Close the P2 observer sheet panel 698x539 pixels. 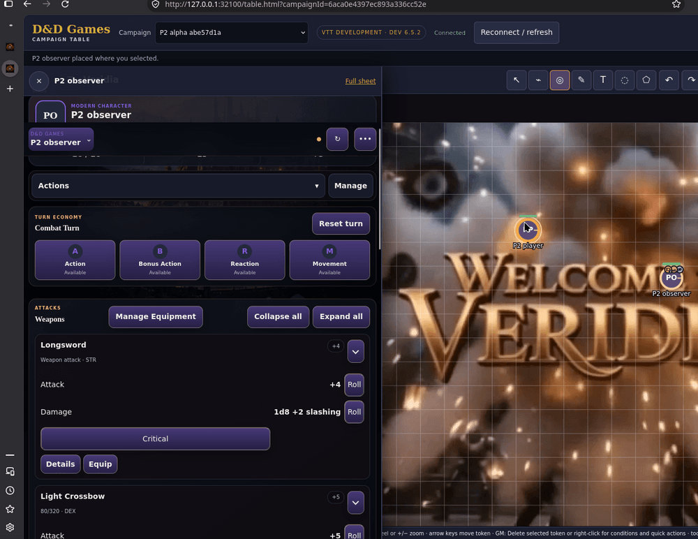click(39, 81)
